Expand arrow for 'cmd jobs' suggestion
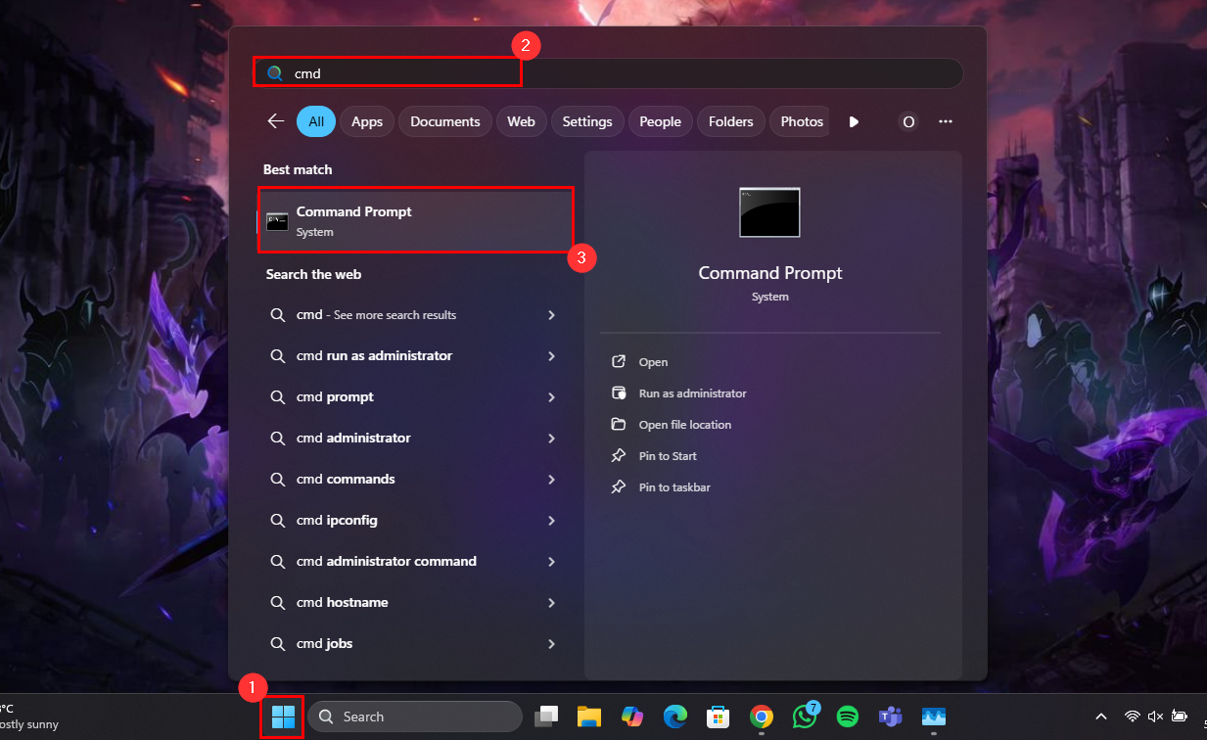Viewport: 1207px width, 740px height. (551, 644)
